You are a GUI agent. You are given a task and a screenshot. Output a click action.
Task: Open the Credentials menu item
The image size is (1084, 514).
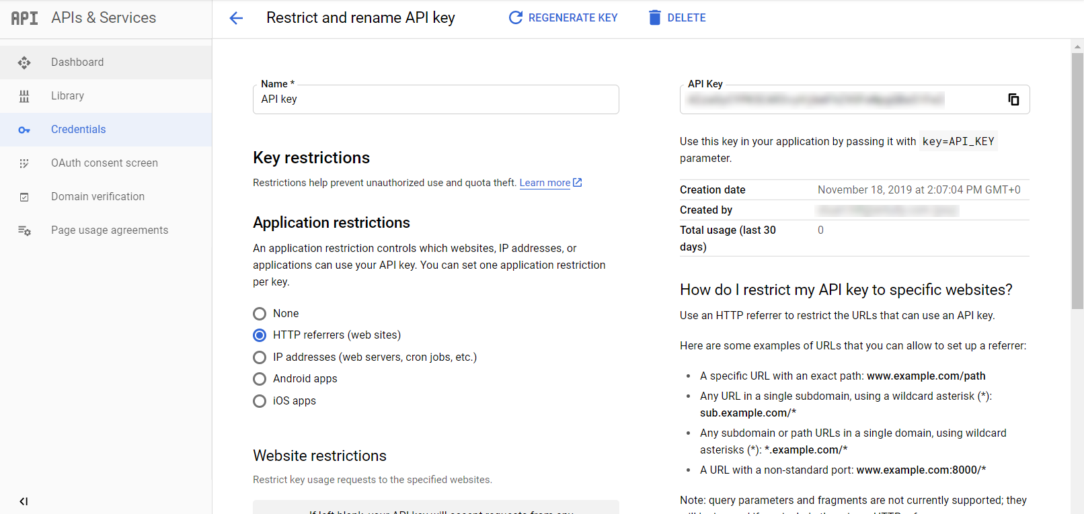[x=106, y=130]
